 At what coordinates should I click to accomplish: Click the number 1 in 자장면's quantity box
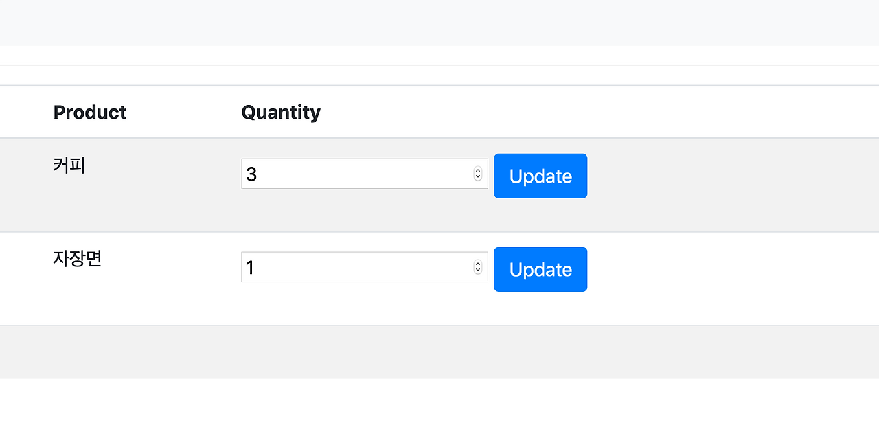tap(250, 268)
